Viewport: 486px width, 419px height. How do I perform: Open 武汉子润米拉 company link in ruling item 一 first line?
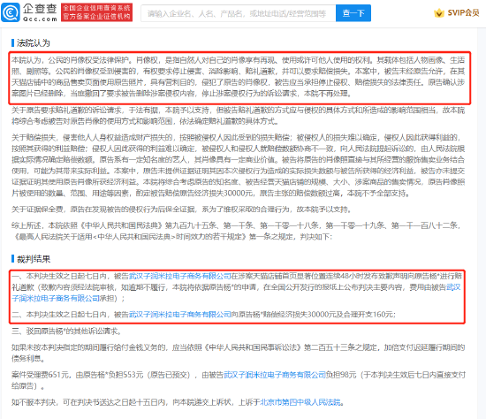(x=179, y=276)
